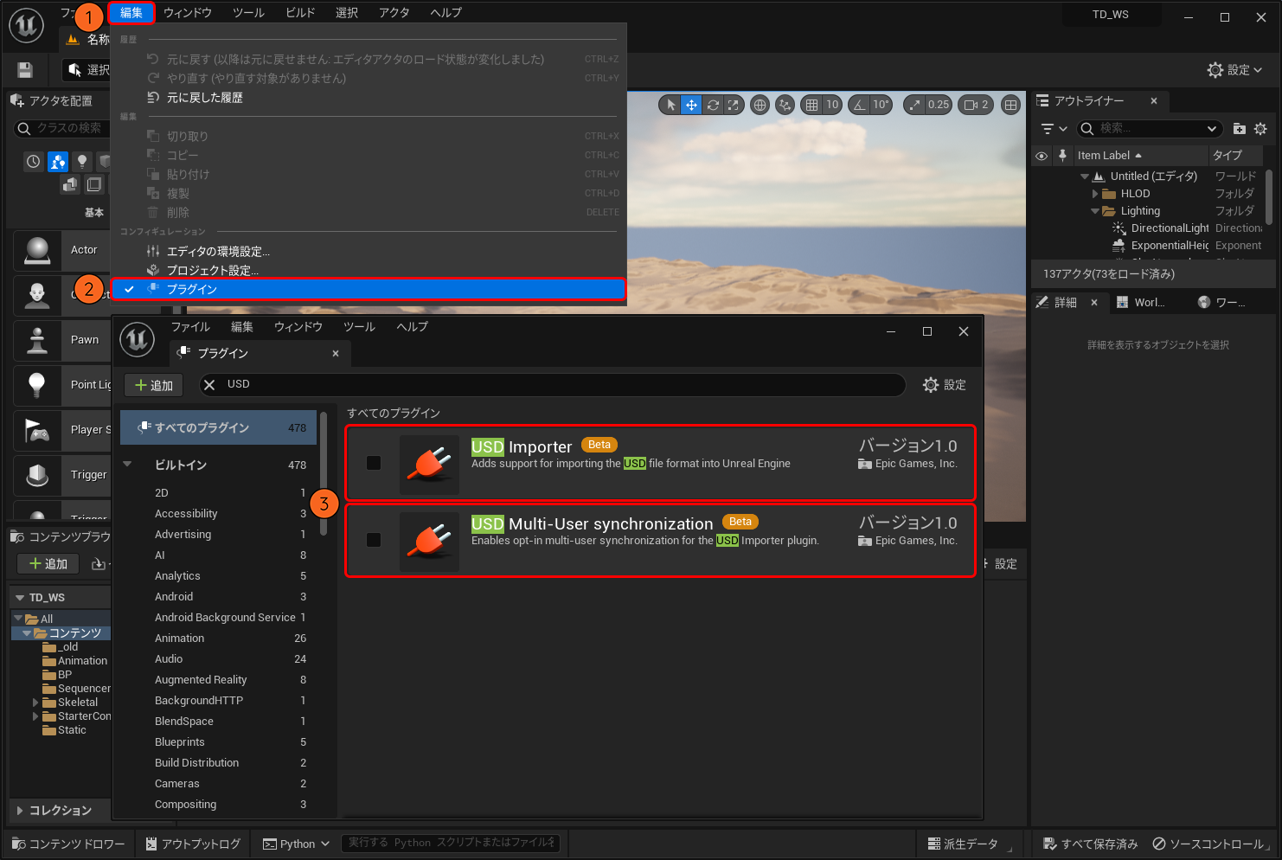Open the ウィンドウ menu in main menu bar
The height and width of the screenshot is (860, 1282).
tap(188, 13)
